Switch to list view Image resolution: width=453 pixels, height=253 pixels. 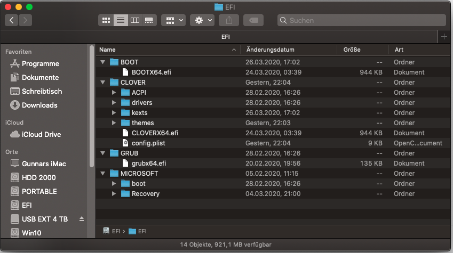point(121,20)
